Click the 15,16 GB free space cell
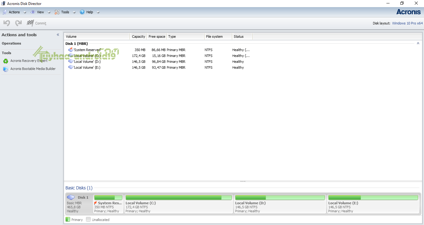Image resolution: width=424 pixels, height=225 pixels. pos(159,56)
